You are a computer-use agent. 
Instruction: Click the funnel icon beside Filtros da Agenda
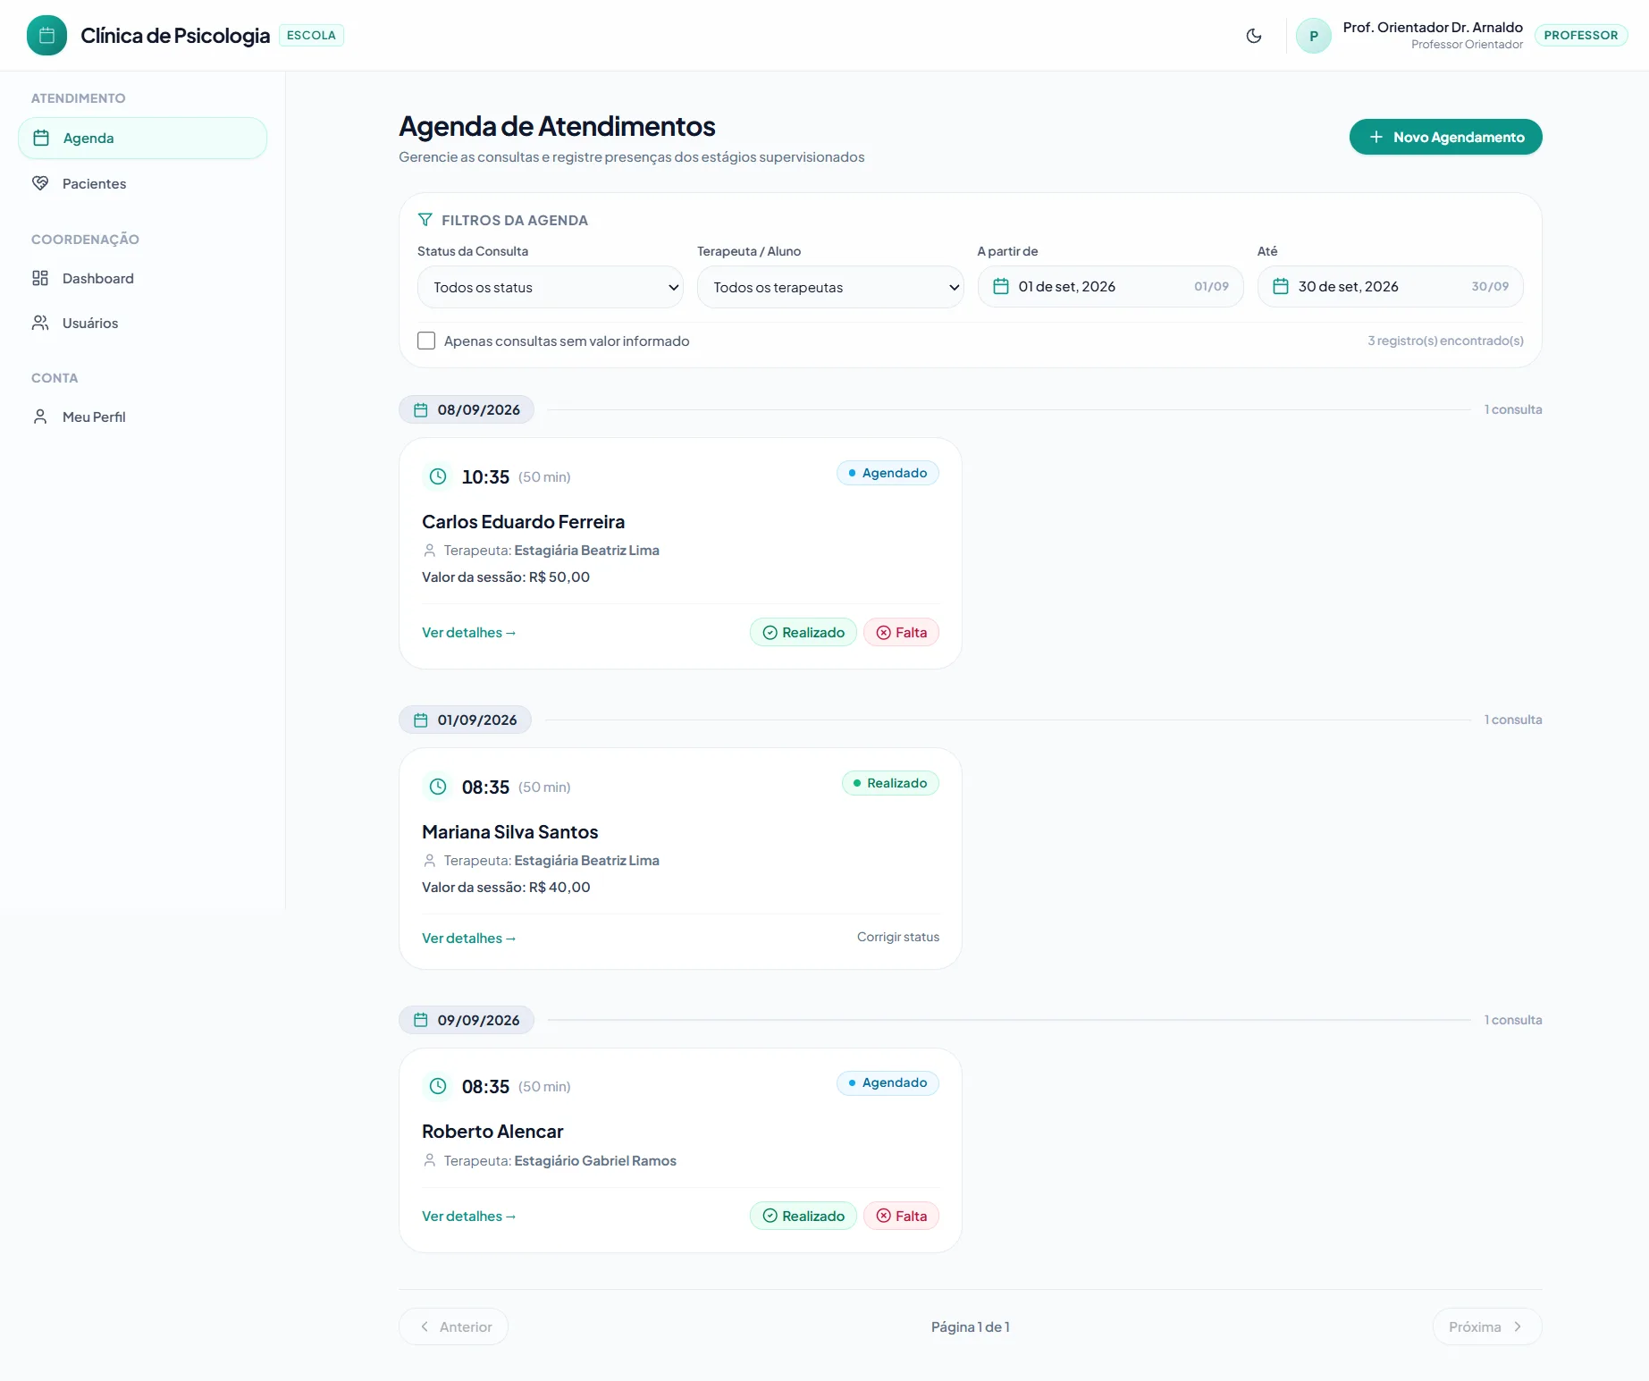coord(425,220)
